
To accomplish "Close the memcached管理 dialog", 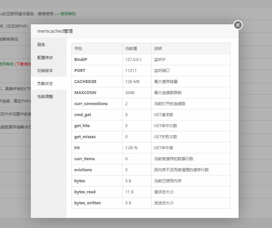I will tap(238, 25).
